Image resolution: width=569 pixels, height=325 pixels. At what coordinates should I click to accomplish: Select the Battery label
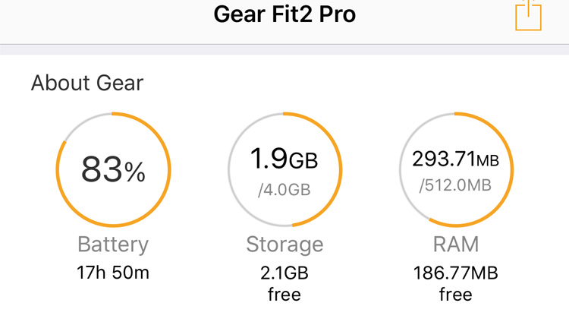click(x=113, y=245)
